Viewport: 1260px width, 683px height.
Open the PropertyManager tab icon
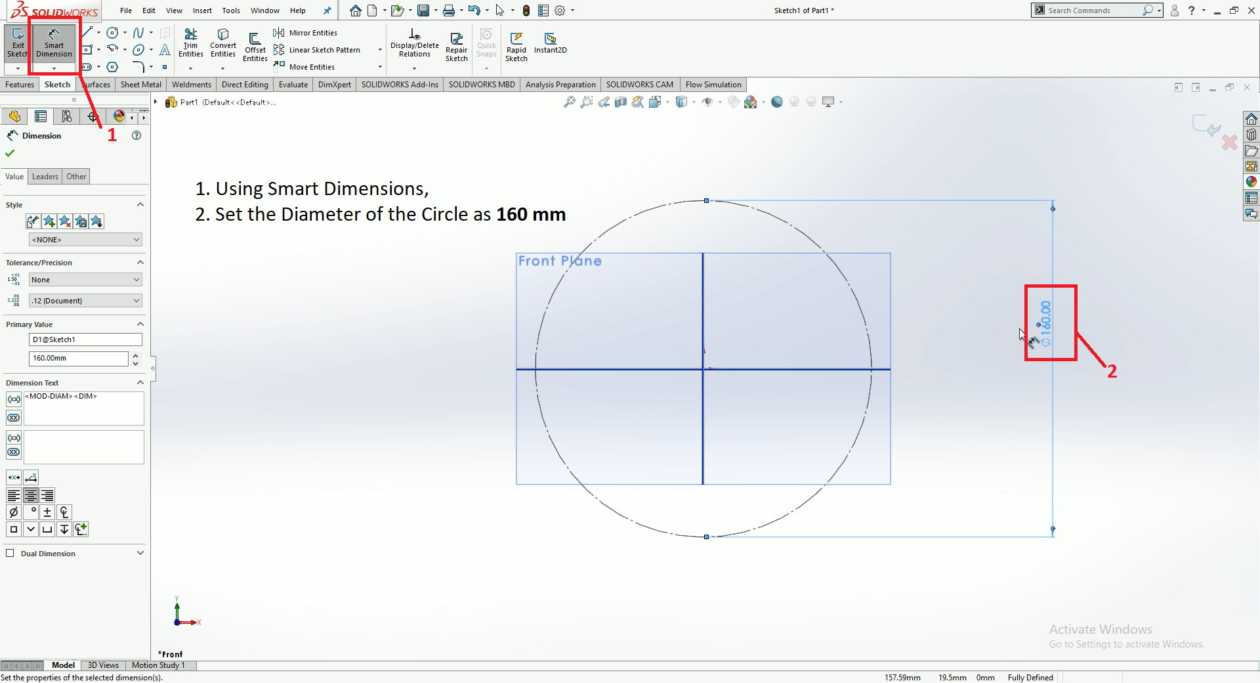click(41, 116)
